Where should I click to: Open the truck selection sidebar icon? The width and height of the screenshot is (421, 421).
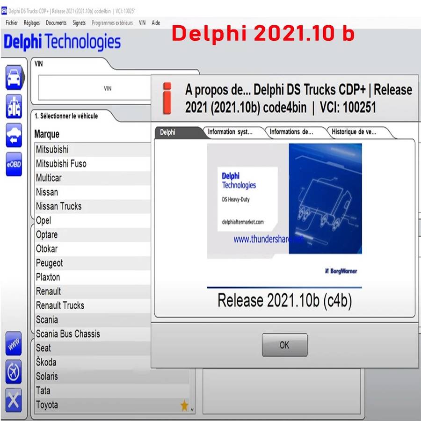pyautogui.click(x=14, y=107)
